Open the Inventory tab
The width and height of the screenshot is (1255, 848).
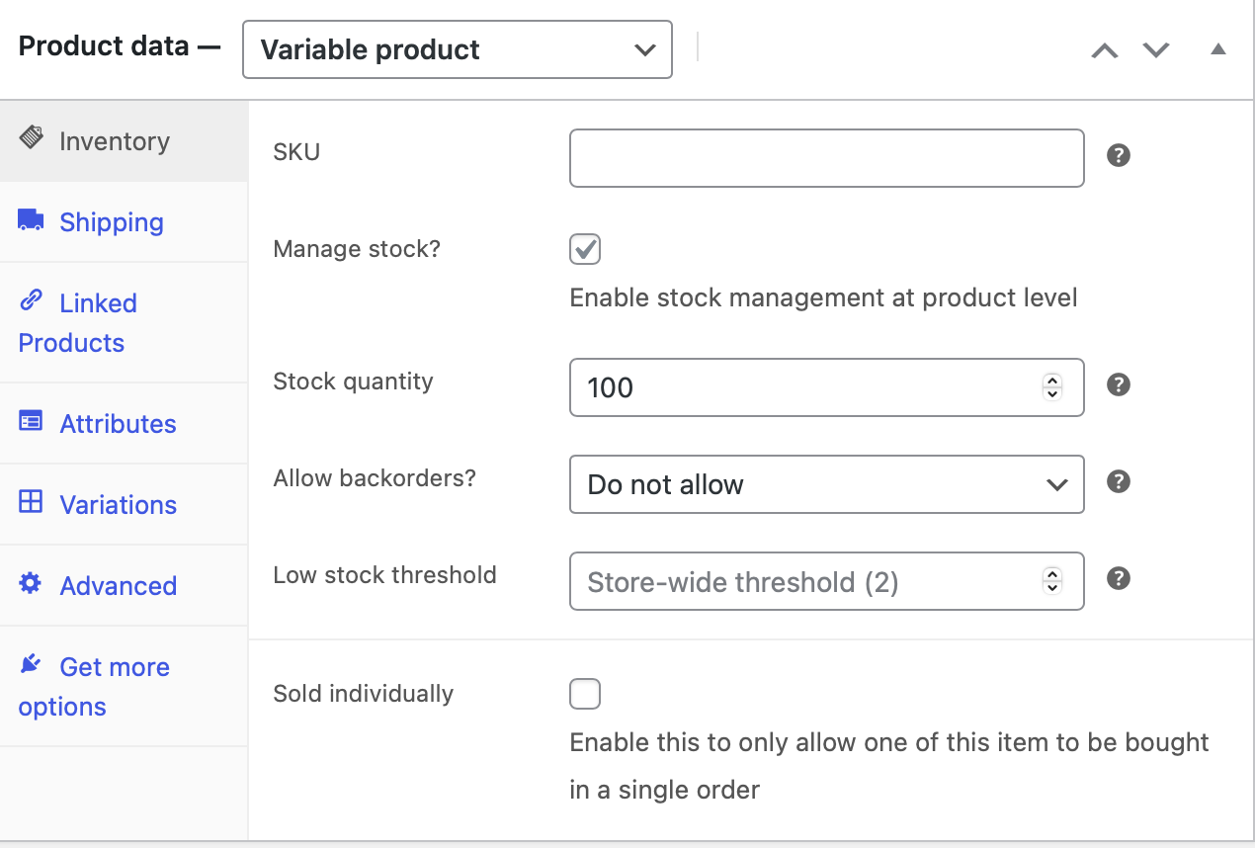[x=124, y=141]
